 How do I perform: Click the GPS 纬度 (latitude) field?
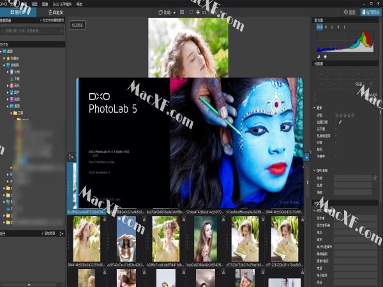point(352,178)
